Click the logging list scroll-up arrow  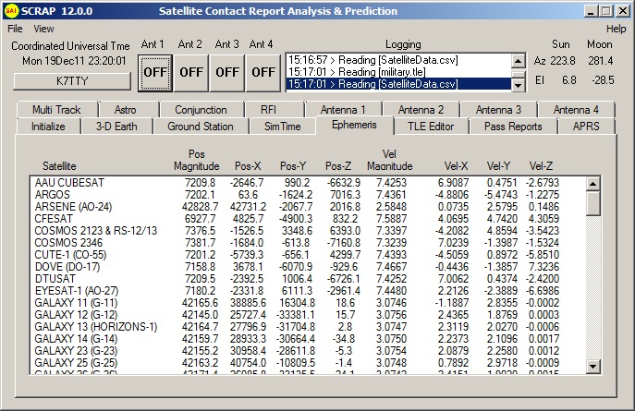click(518, 61)
